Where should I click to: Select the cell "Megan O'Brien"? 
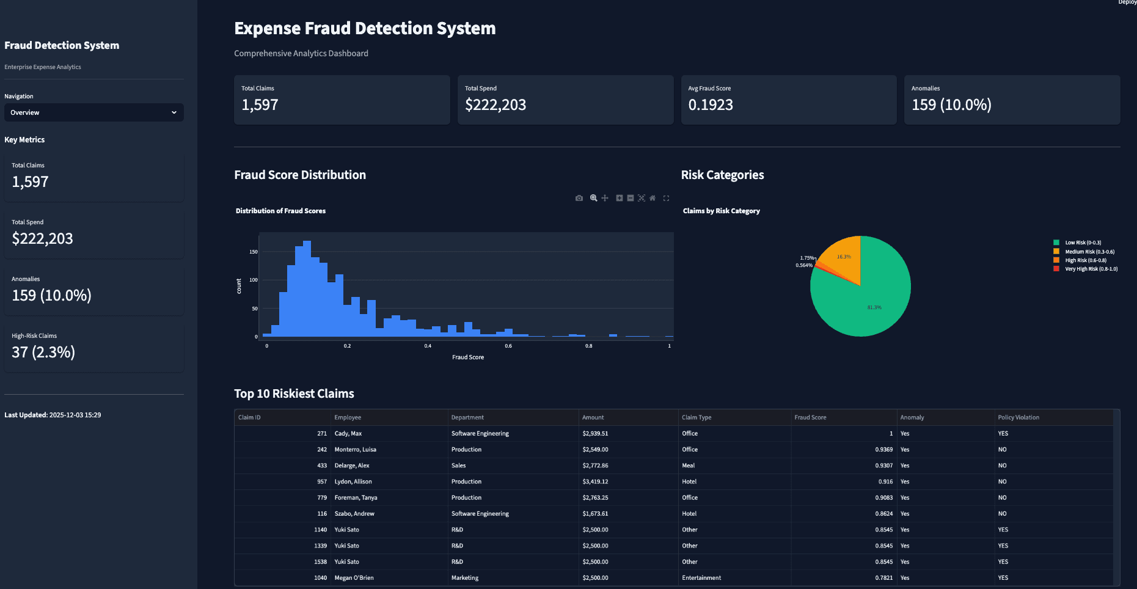pyautogui.click(x=389, y=577)
